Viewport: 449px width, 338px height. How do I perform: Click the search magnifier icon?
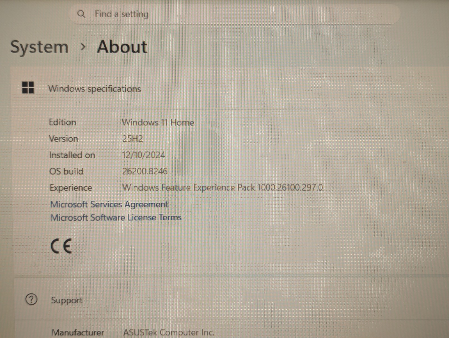(x=81, y=14)
